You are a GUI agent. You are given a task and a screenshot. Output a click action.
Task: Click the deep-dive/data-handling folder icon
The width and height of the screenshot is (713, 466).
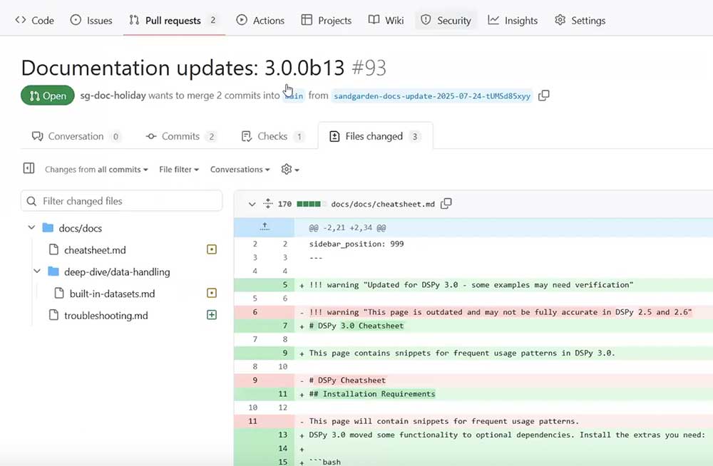tap(53, 271)
